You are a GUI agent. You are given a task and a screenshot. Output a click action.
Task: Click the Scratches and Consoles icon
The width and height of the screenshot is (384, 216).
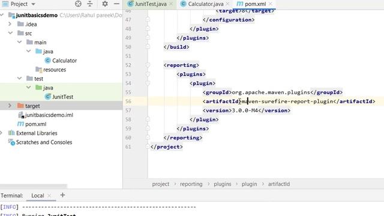(11, 142)
